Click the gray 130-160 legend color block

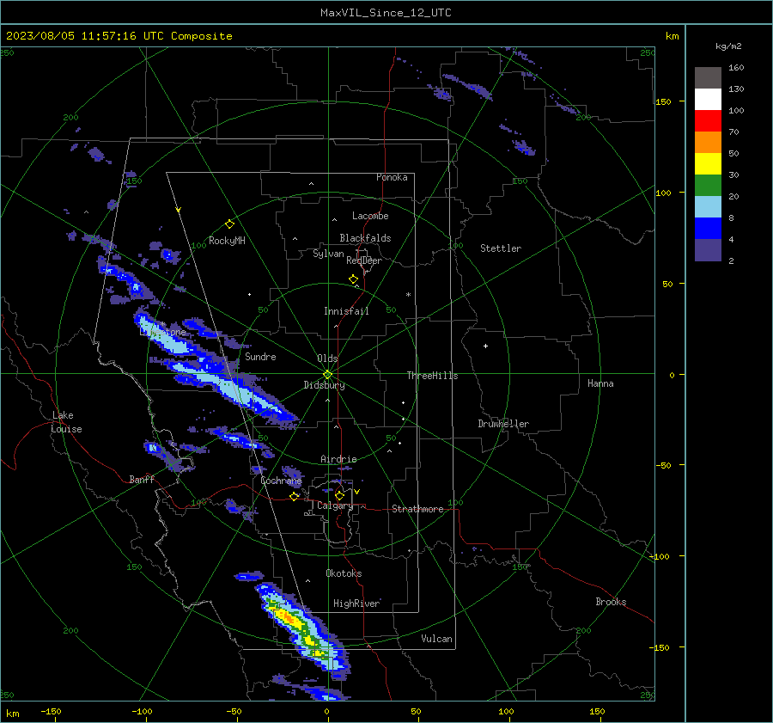[x=708, y=78]
